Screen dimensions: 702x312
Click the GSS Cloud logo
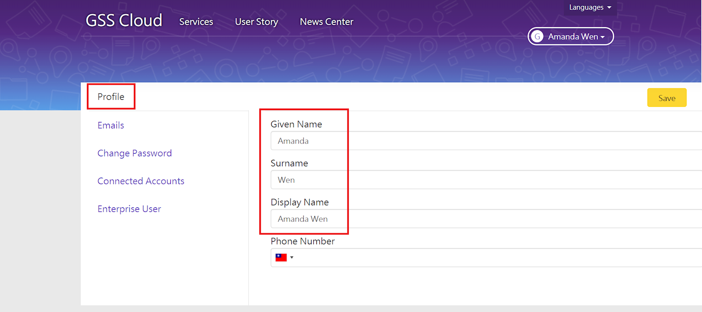pos(124,21)
